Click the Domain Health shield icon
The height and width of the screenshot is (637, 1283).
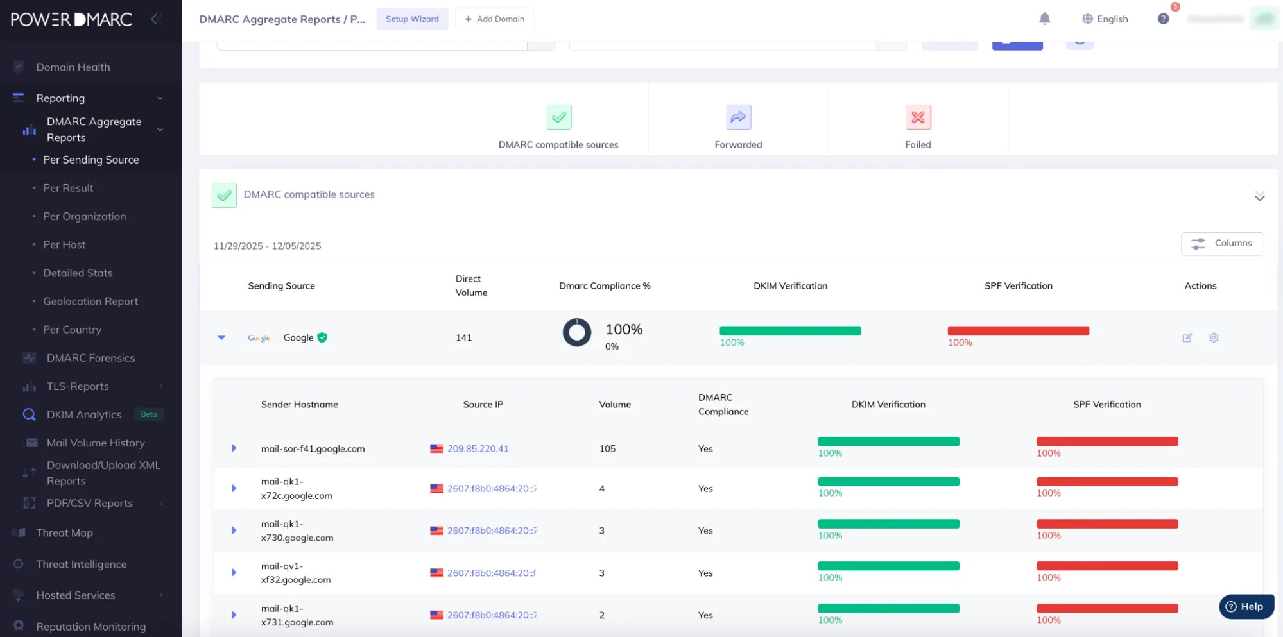19,67
